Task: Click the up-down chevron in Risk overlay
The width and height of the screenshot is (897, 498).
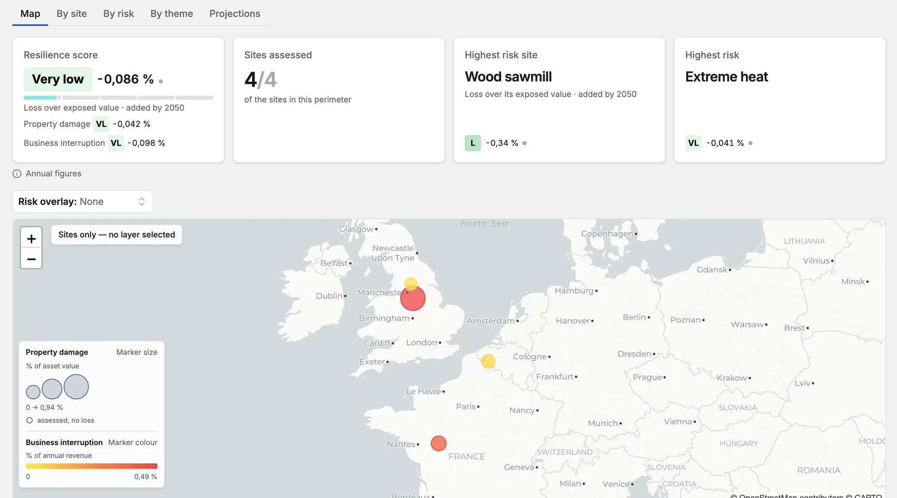Action: click(x=142, y=202)
